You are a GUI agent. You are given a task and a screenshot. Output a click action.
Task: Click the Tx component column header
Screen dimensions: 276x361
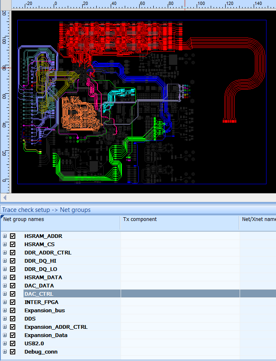click(x=140, y=219)
